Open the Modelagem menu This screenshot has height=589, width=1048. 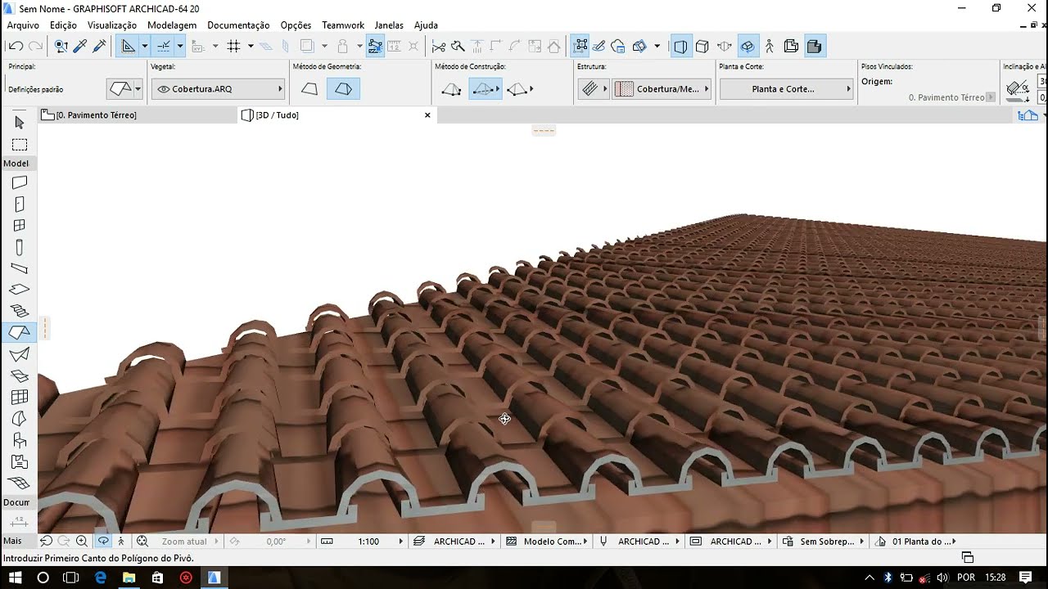pos(172,25)
